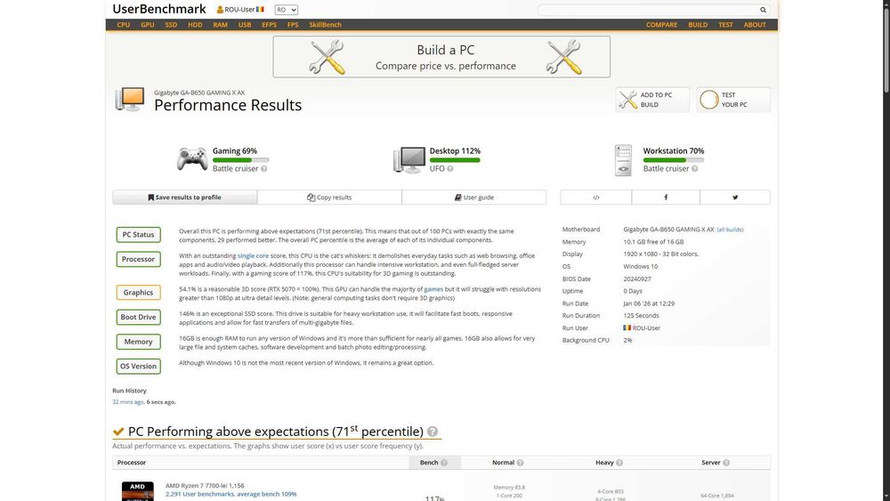This screenshot has height=501, width=890.
Task: Click the help icon next to Battle cruiser under Gaming
Action: tap(264, 168)
